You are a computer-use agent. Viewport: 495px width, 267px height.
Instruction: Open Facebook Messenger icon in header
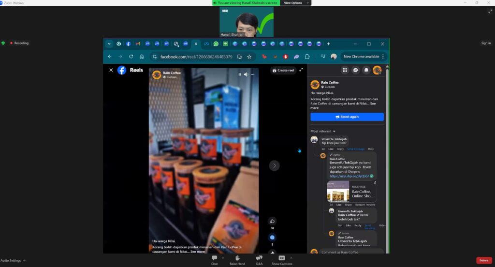pyautogui.click(x=355, y=70)
